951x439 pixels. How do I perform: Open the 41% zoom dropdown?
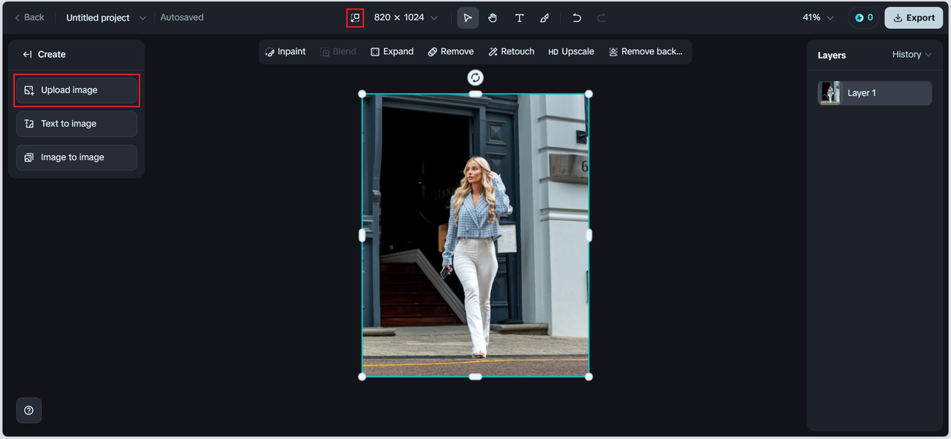[x=818, y=17]
